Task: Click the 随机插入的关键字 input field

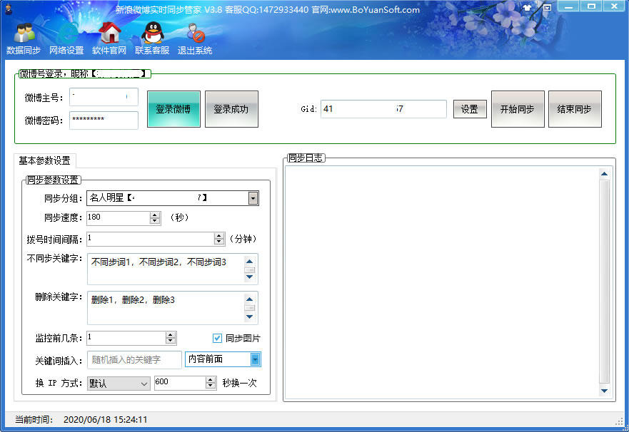Action: coord(134,360)
